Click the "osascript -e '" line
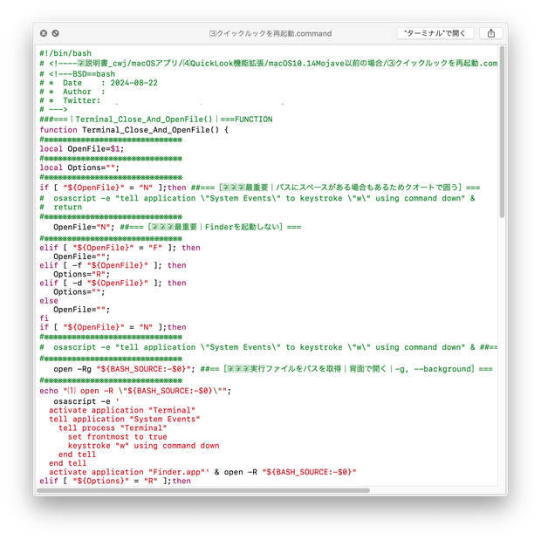The width and height of the screenshot is (541, 540). point(86,401)
